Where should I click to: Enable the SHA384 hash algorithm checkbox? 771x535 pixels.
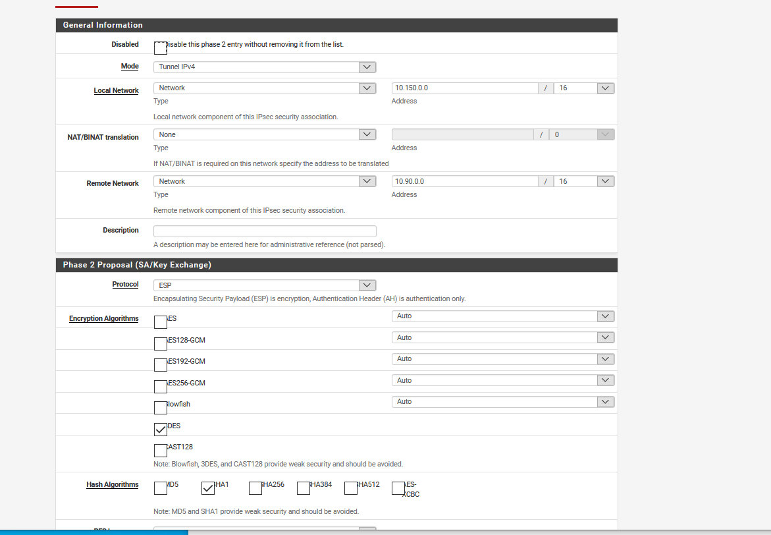[x=304, y=488]
